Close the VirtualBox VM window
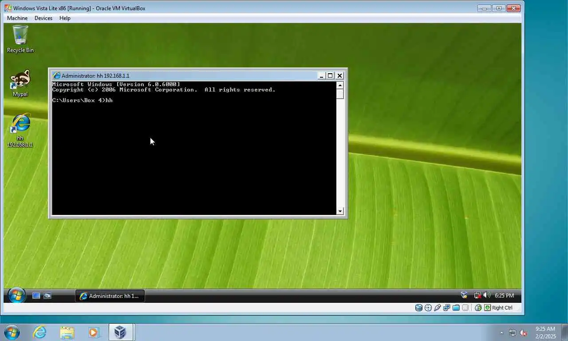The image size is (568, 341). 513,8
